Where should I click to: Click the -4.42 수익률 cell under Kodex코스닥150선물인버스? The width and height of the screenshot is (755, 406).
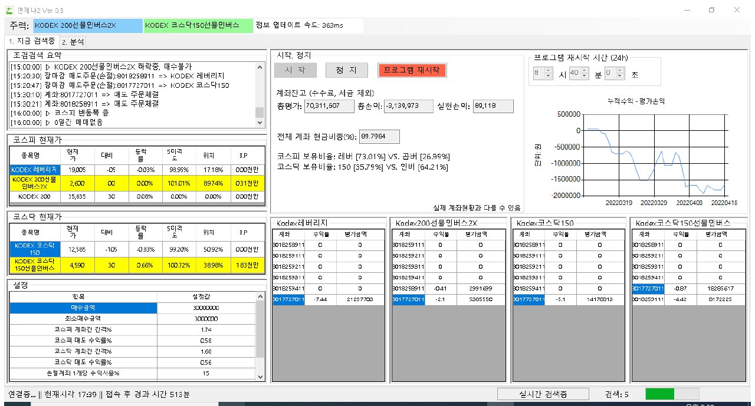[x=681, y=300]
